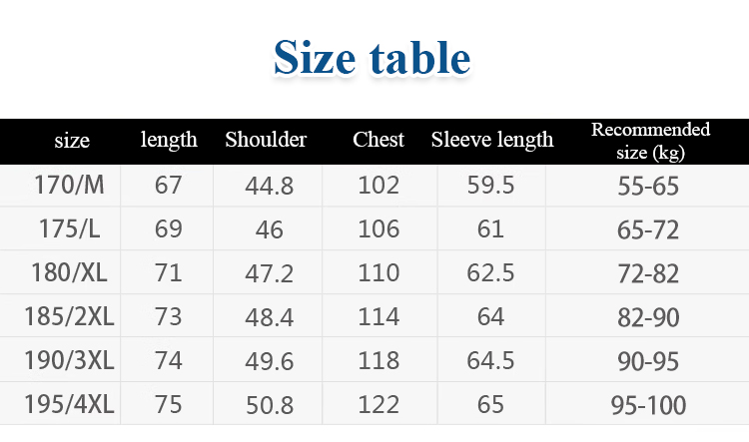Click the "Recommended size (kg)" header

(650, 141)
